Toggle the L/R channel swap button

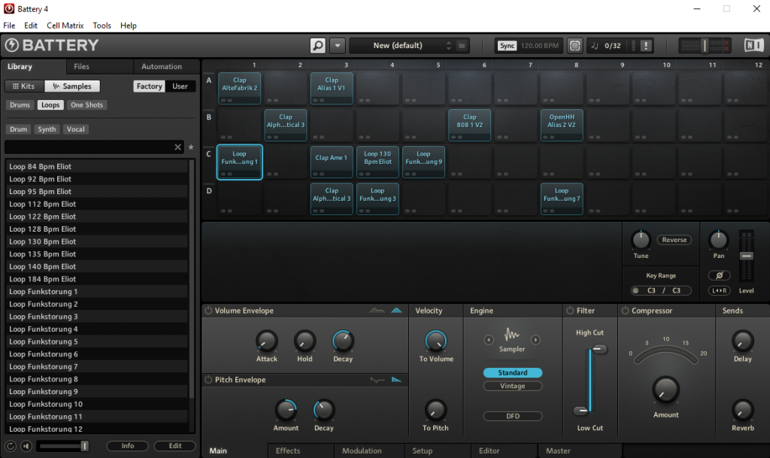coord(720,290)
